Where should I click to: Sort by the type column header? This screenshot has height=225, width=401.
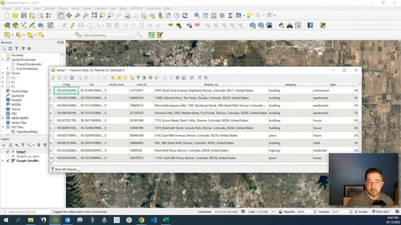click(x=333, y=84)
